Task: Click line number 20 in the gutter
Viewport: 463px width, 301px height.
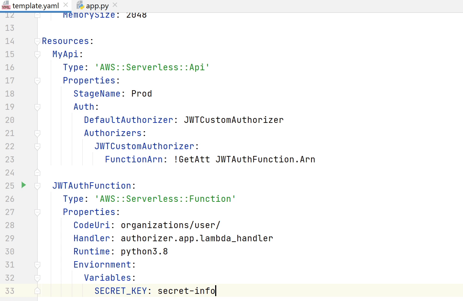Action: pos(10,120)
